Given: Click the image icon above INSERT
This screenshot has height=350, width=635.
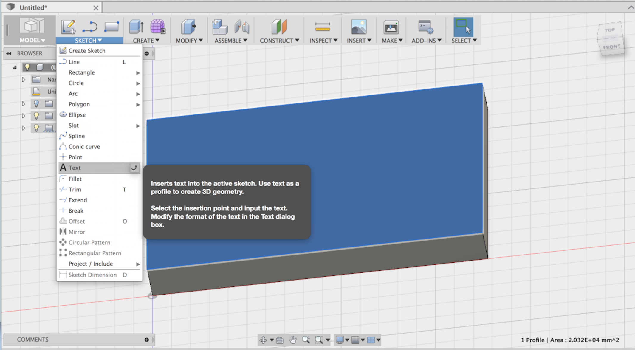Looking at the screenshot, I should tap(359, 27).
